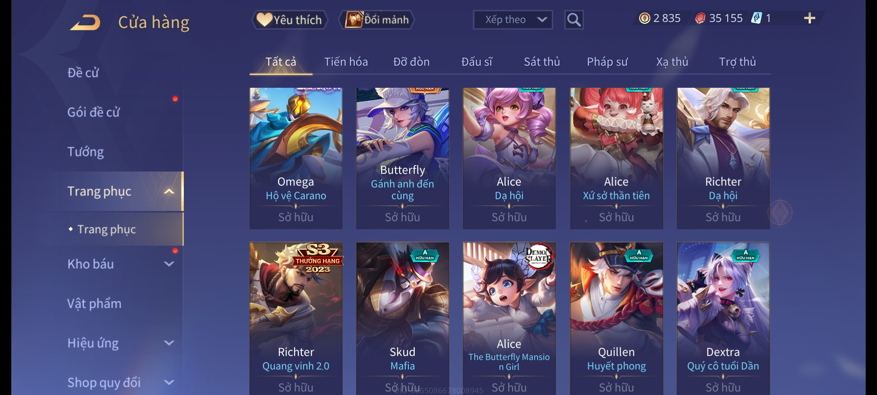
Task: Expand the Kho báu sidebar section
Action: pos(169,264)
